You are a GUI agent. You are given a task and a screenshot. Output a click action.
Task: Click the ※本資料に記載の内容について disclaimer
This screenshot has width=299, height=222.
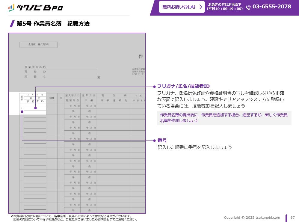coord(74,218)
